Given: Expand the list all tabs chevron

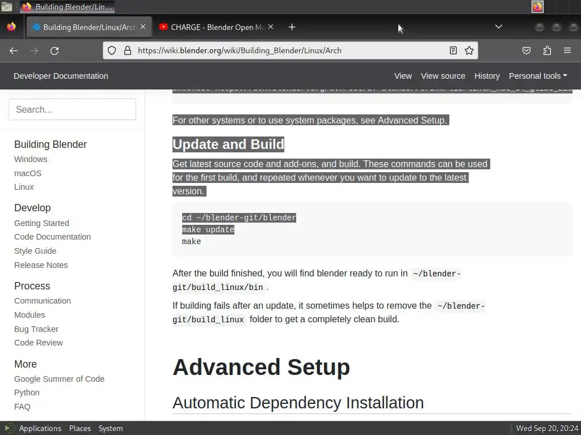Looking at the screenshot, I should 499,27.
